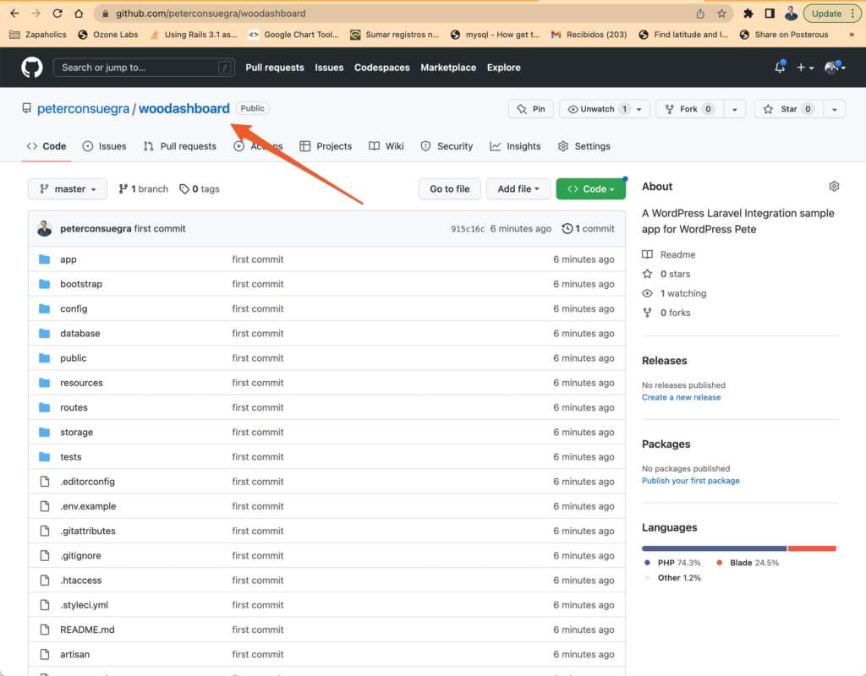The height and width of the screenshot is (676, 866).
Task: Open the browser extensions puzzle icon
Action: coord(748,14)
